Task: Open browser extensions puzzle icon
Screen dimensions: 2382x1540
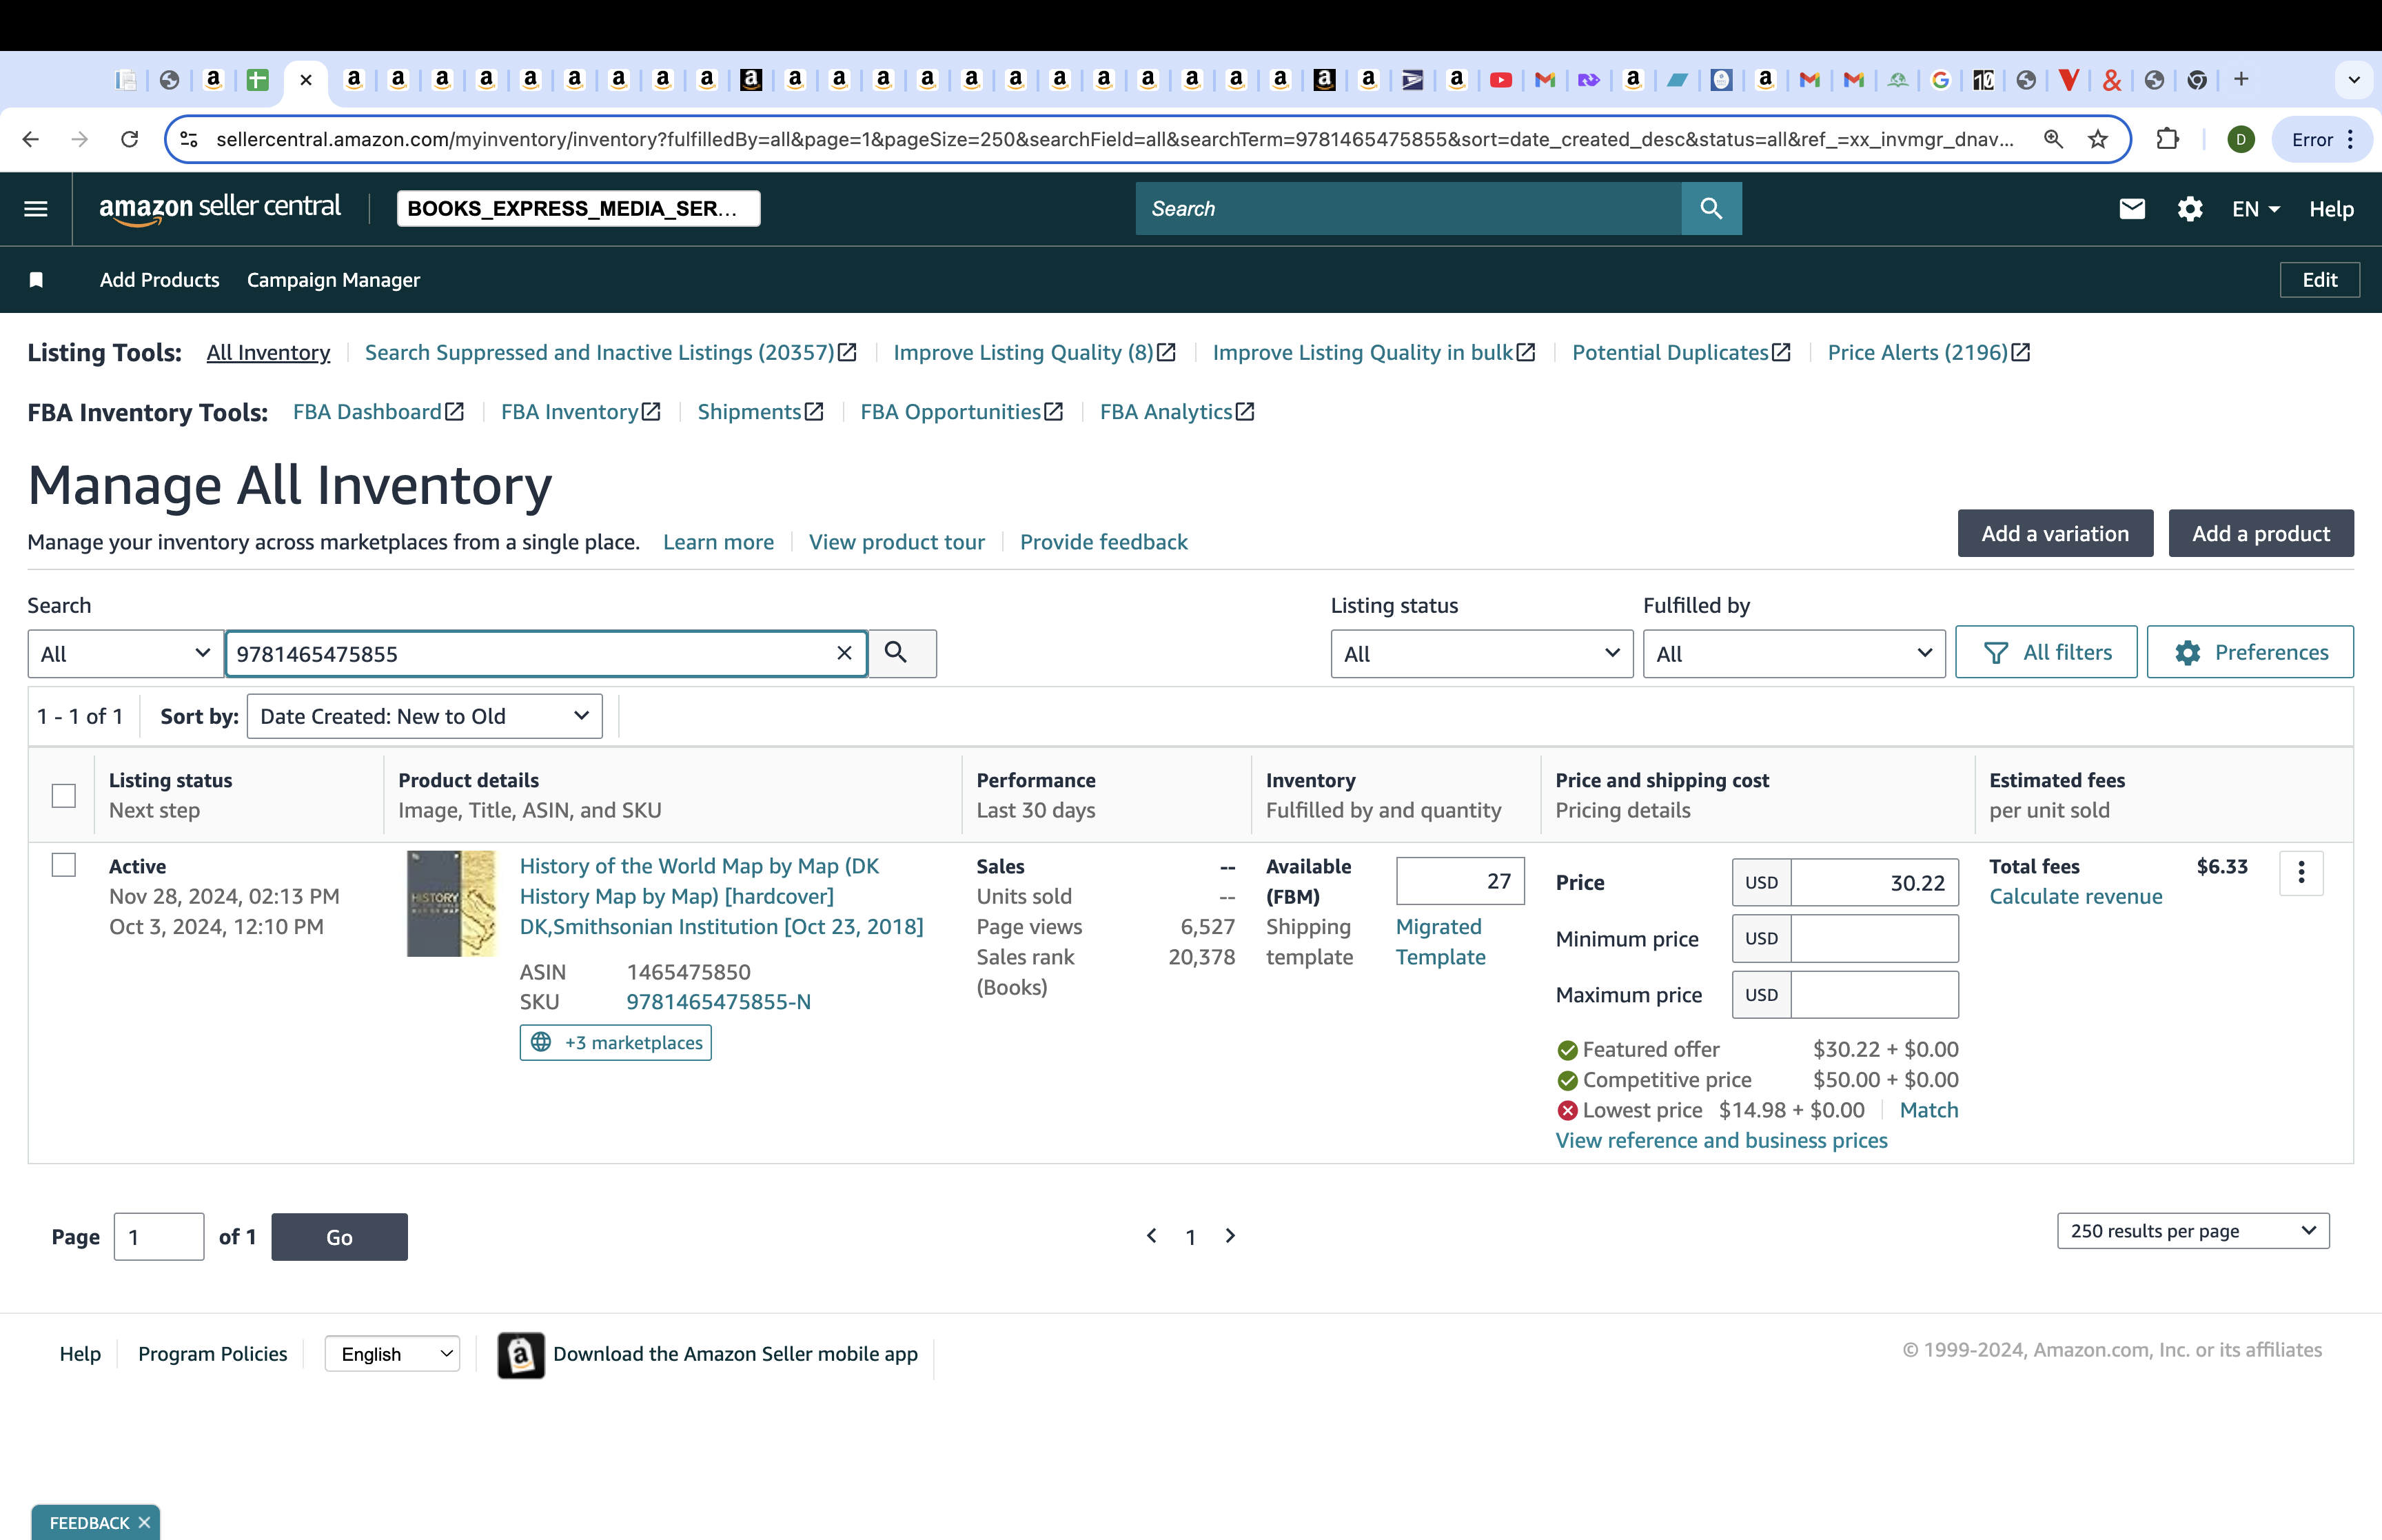Action: (2167, 139)
